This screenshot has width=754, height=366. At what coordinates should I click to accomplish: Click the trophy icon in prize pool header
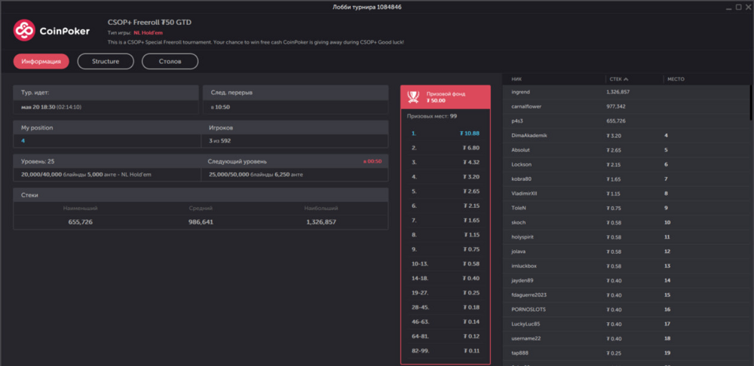pyautogui.click(x=413, y=96)
